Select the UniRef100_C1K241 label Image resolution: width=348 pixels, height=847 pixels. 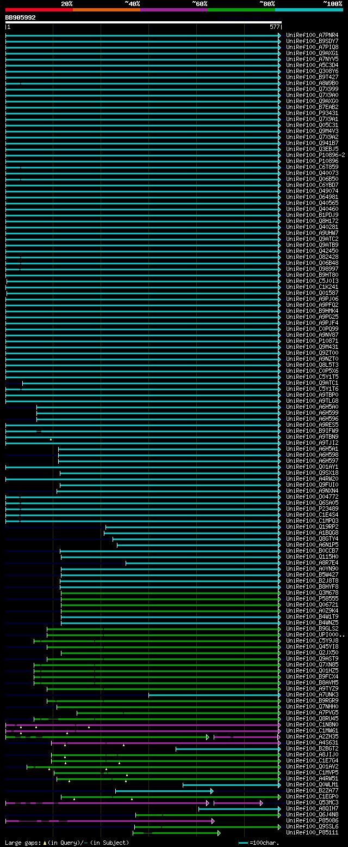[312, 287]
